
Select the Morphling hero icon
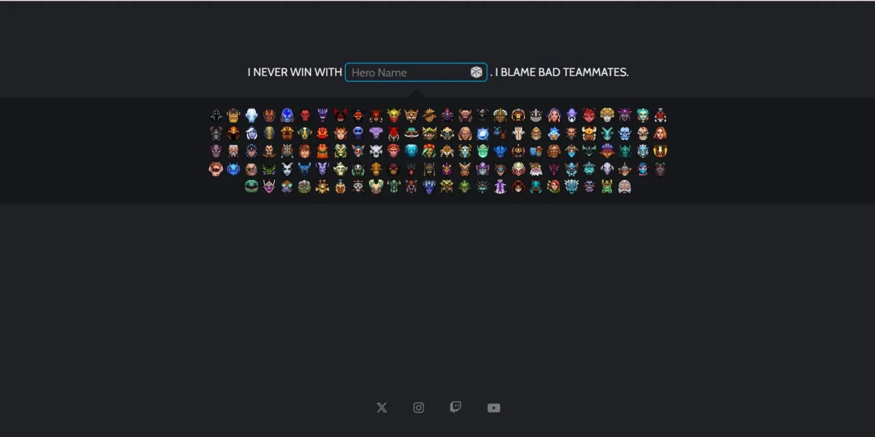coord(412,151)
